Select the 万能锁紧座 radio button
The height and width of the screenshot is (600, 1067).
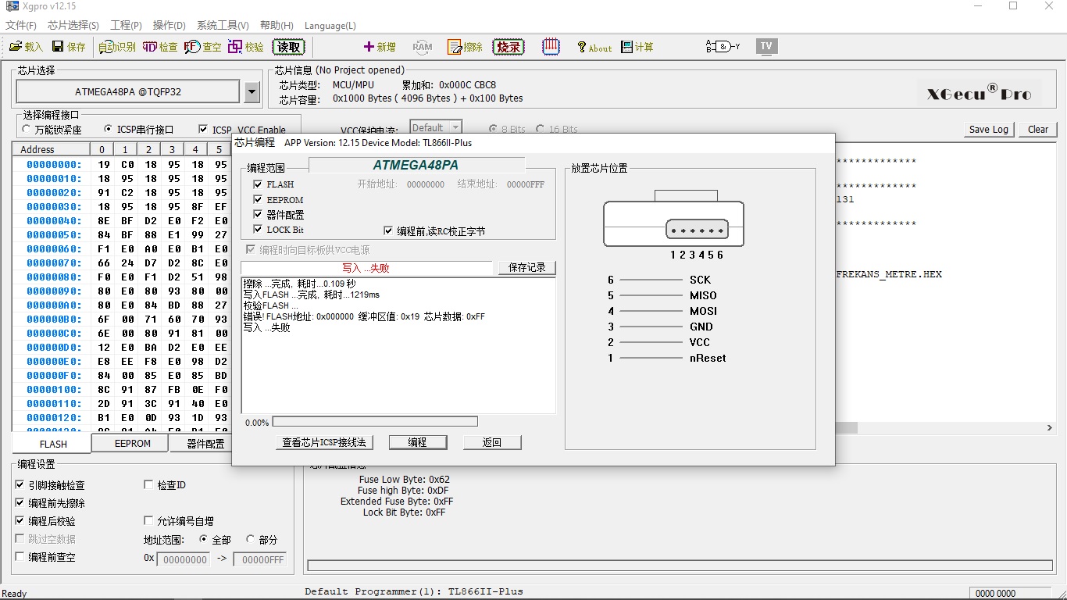point(27,130)
